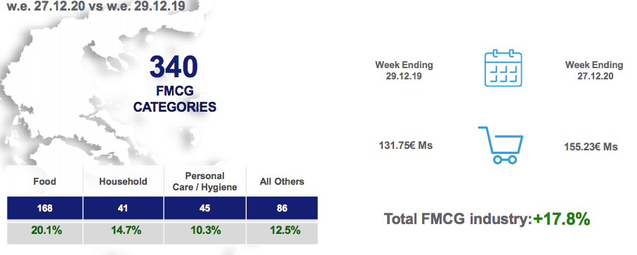Viewport: 637px width, 255px height.
Task: Click the 20.1% Food growth value
Action: pyautogui.click(x=46, y=230)
